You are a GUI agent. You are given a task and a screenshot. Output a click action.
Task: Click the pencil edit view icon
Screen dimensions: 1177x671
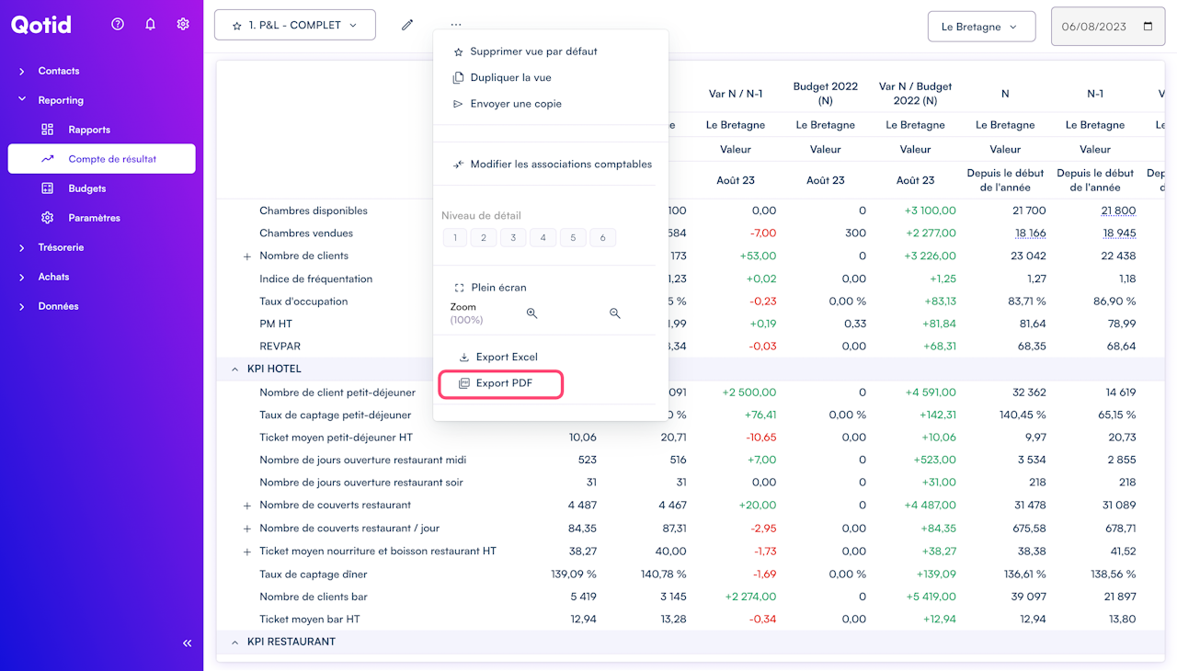407,26
